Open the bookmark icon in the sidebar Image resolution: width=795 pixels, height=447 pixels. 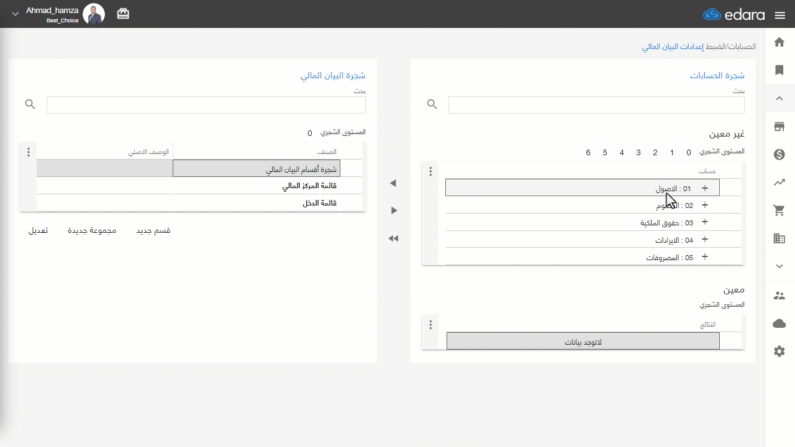point(779,70)
